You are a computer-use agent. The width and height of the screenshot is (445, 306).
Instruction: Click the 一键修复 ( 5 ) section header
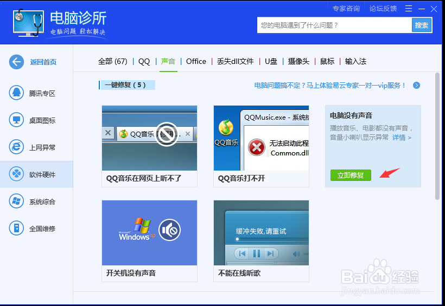127,85
